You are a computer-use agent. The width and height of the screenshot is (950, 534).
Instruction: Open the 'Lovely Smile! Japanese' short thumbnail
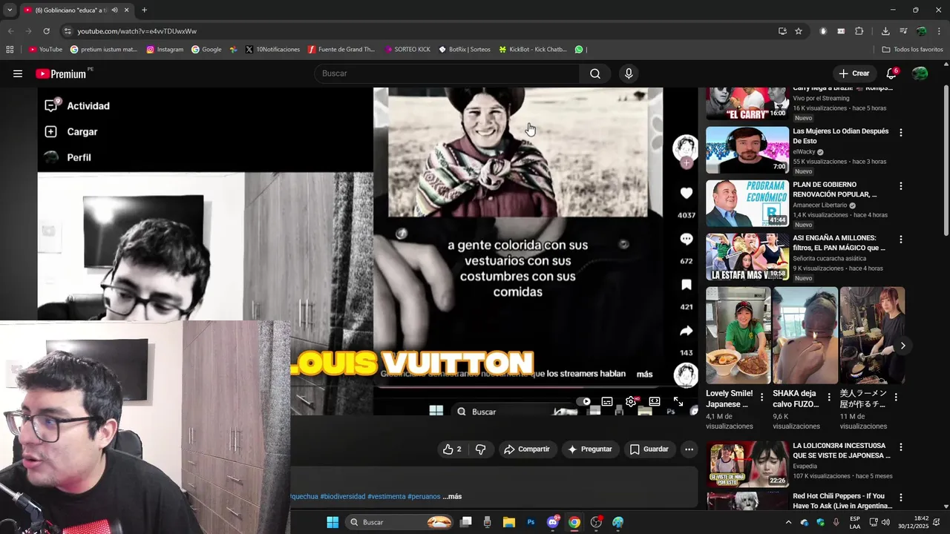click(738, 335)
